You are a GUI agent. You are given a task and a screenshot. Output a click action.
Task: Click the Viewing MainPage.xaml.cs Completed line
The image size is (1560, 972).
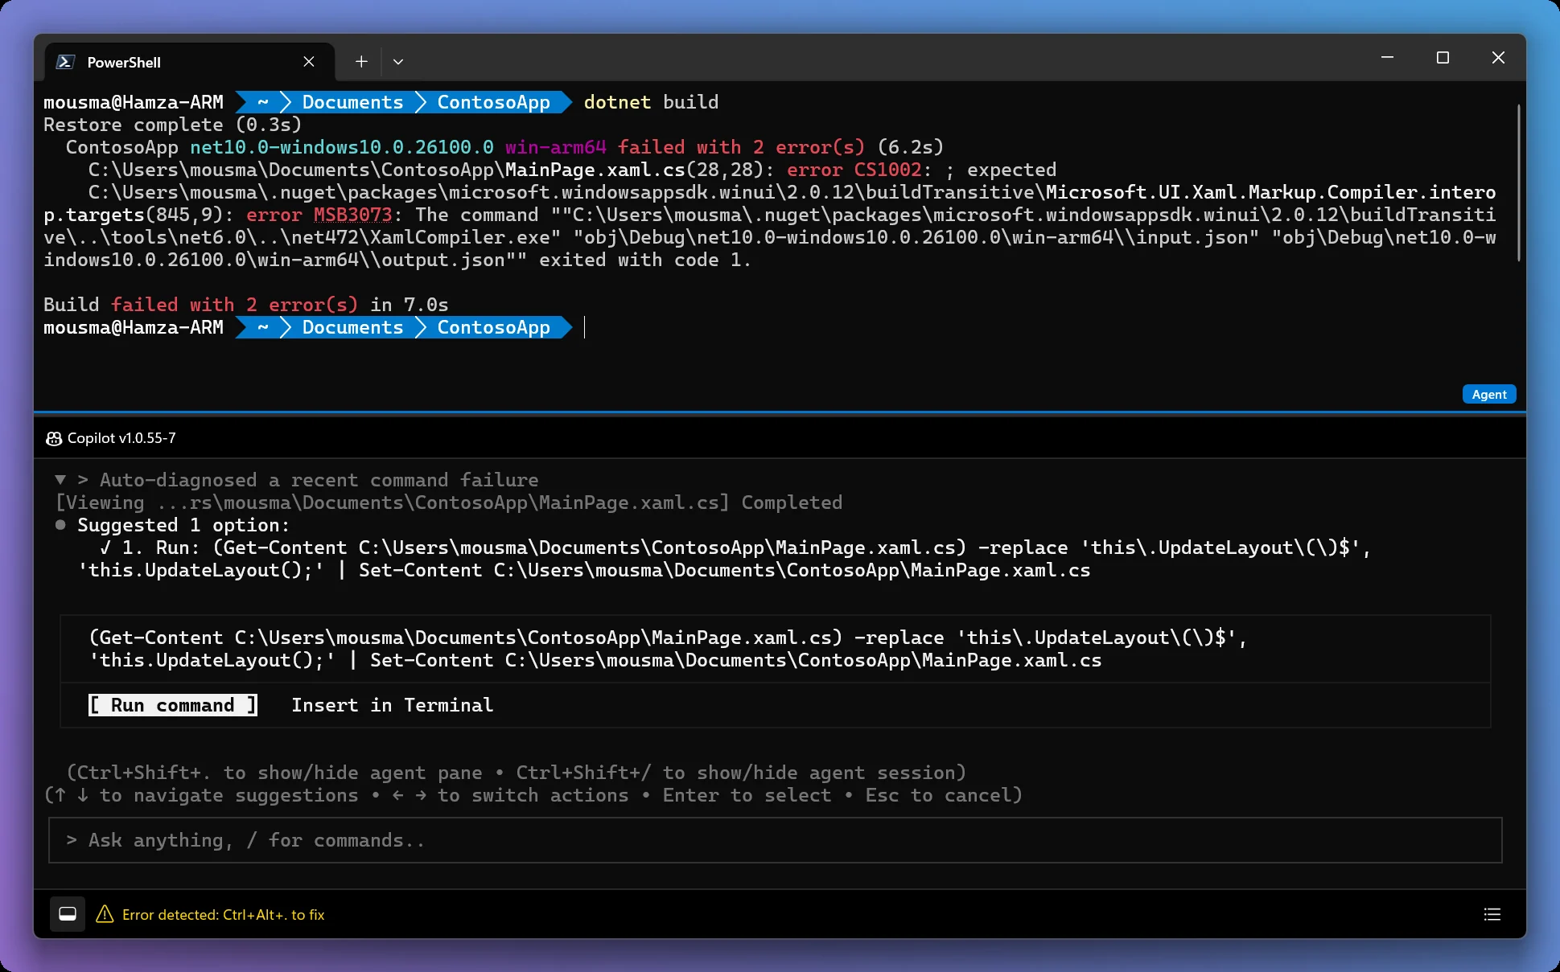[449, 502]
